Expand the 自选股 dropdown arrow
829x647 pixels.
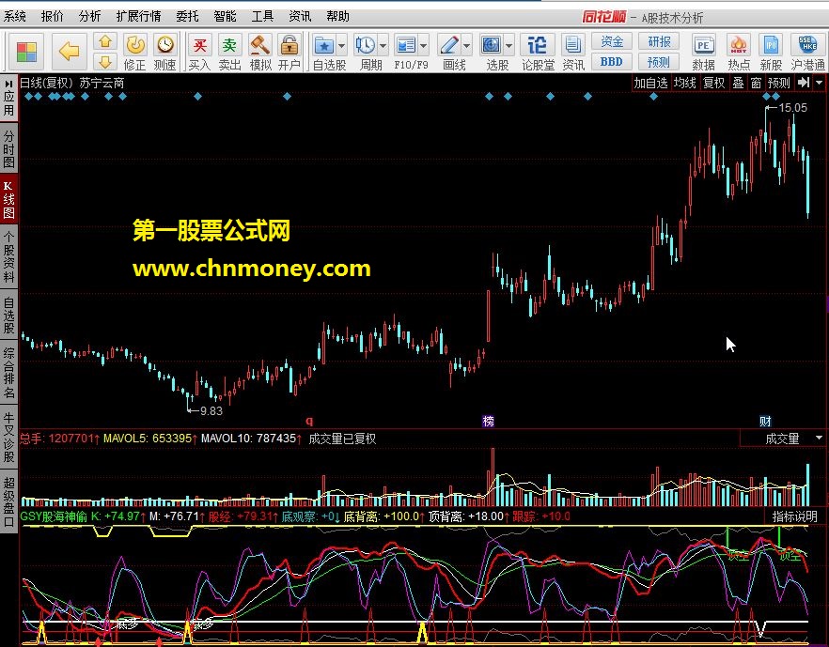tap(341, 46)
